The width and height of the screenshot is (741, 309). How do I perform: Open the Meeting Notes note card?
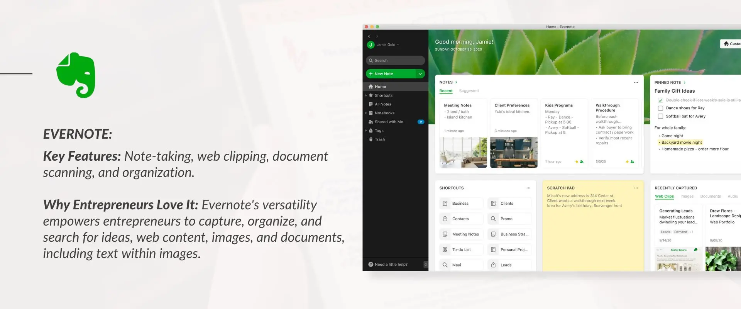(x=463, y=133)
